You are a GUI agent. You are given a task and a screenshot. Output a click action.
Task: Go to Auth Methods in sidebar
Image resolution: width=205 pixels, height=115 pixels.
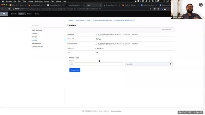tap(37, 30)
